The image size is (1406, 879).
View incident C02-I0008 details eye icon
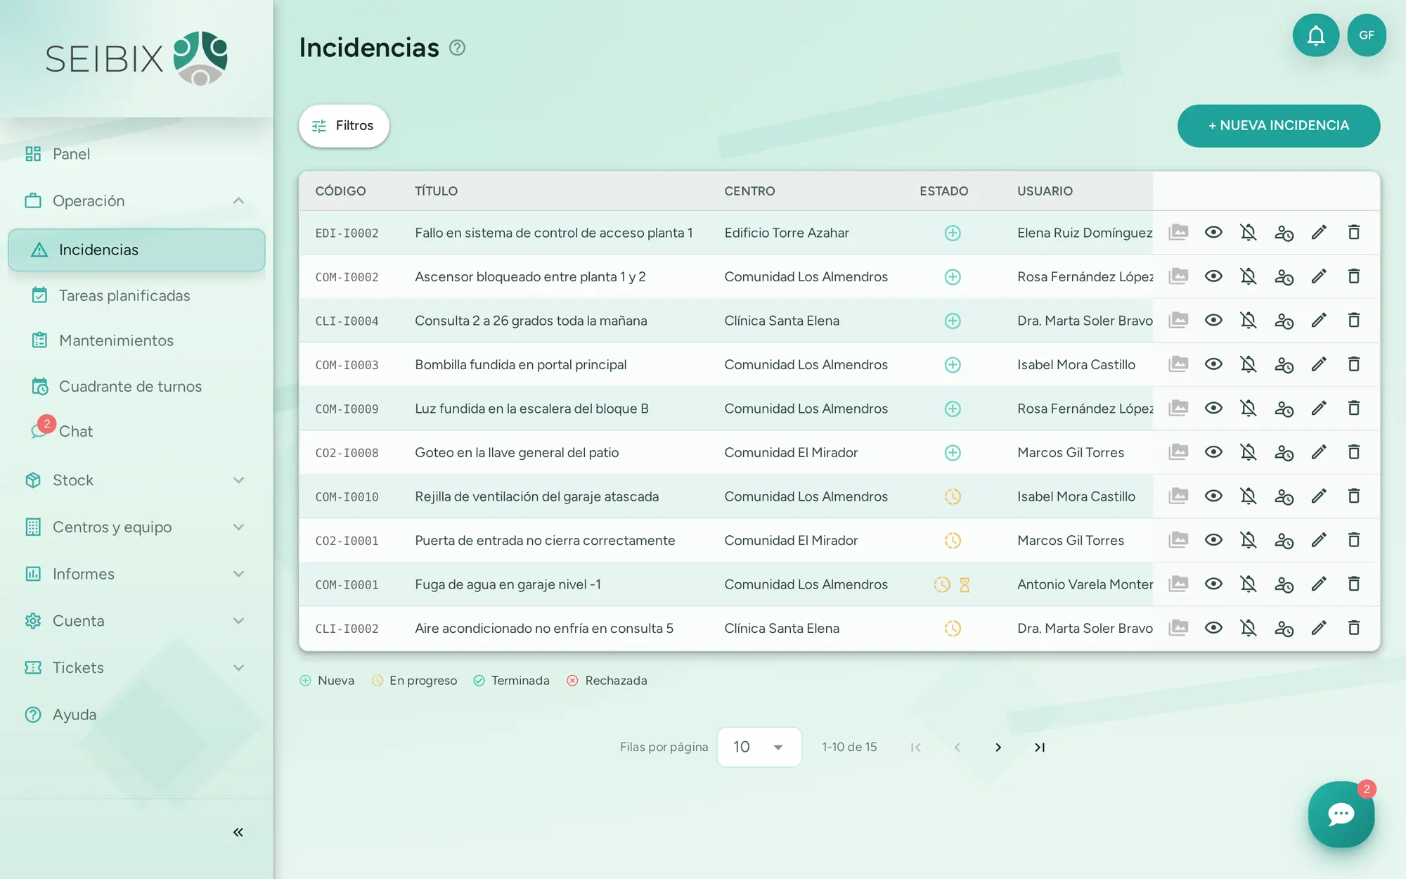1213,452
